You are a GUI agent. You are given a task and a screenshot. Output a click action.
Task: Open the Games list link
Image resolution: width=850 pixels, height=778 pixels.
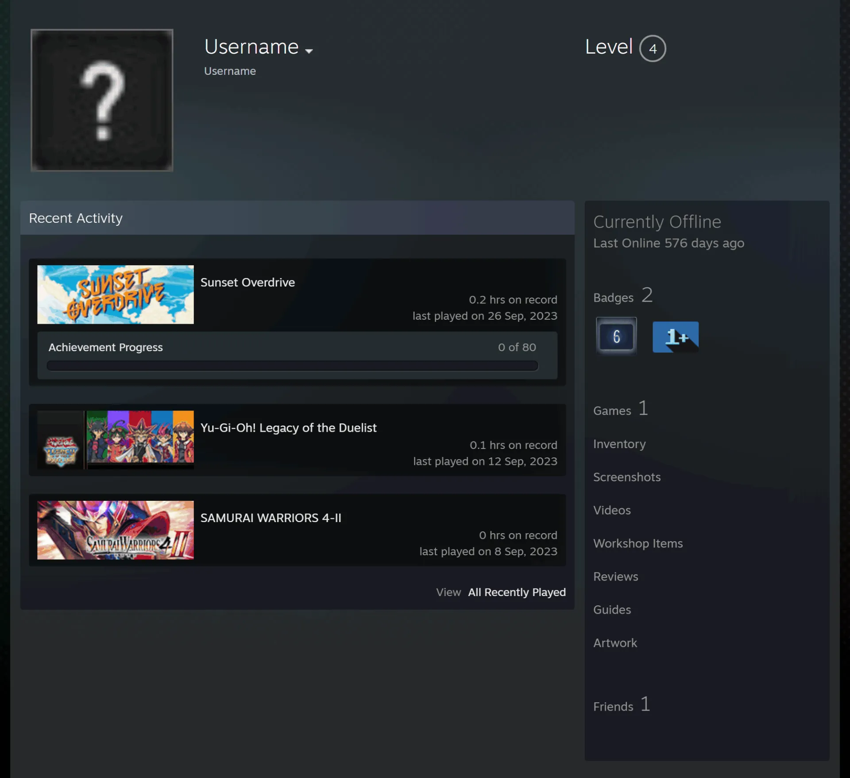click(x=621, y=409)
